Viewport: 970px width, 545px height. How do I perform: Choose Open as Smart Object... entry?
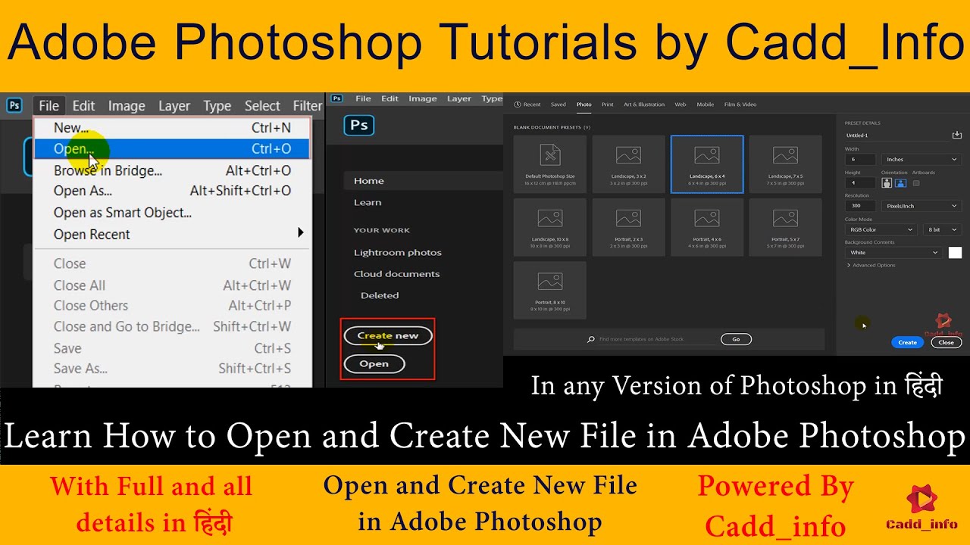coord(172,213)
